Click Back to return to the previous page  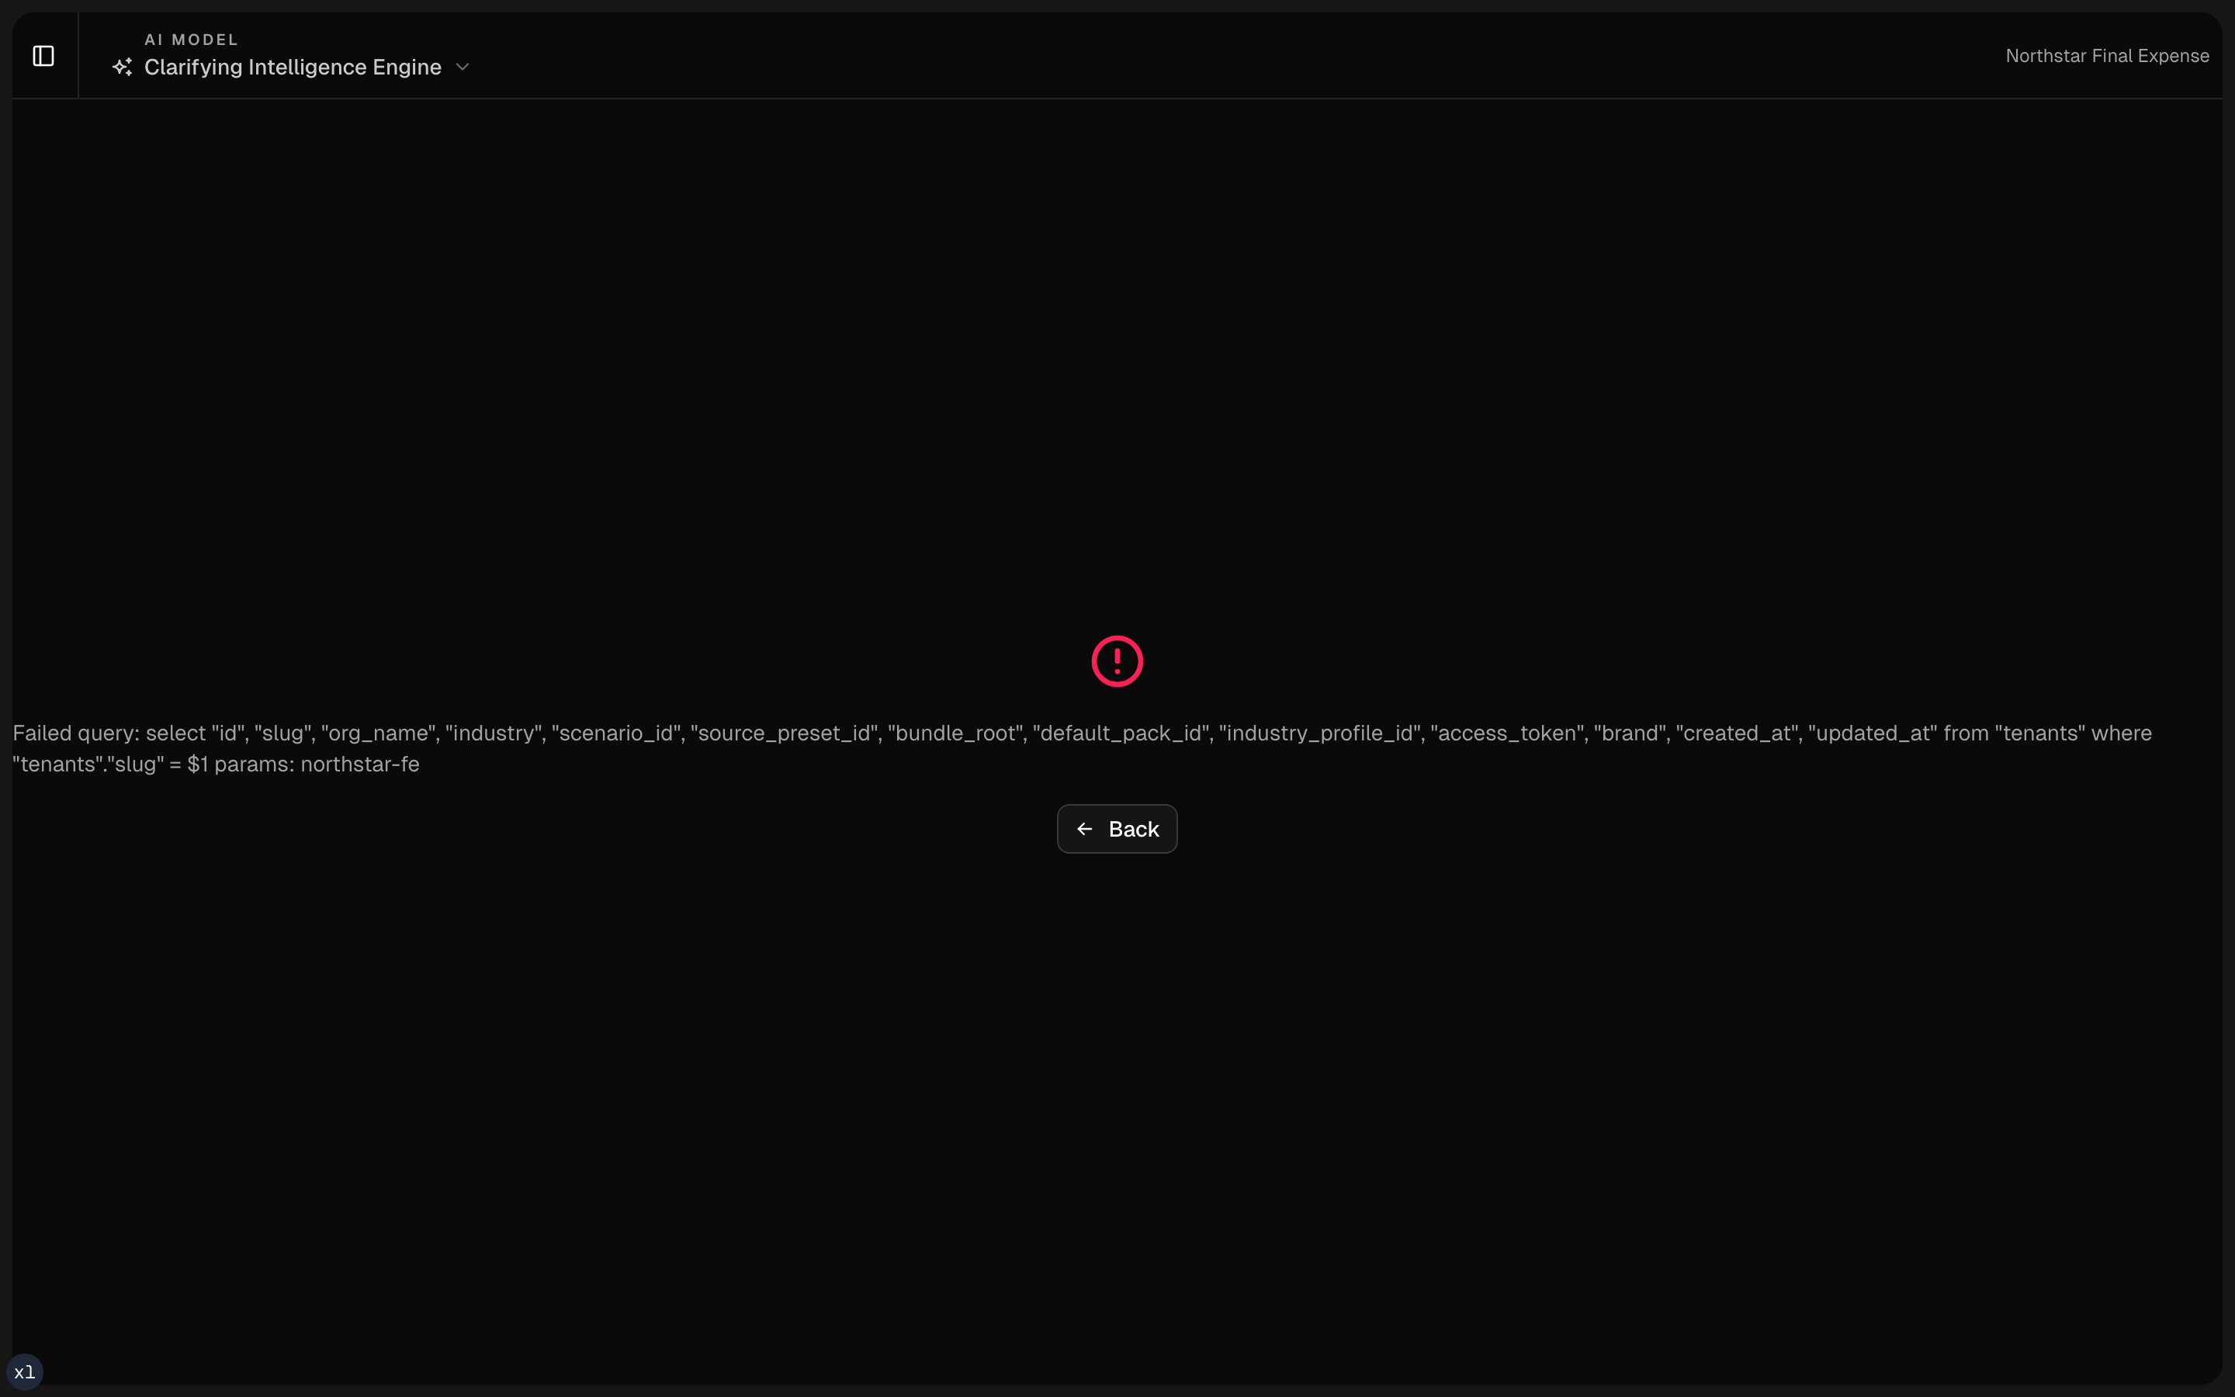1117,828
